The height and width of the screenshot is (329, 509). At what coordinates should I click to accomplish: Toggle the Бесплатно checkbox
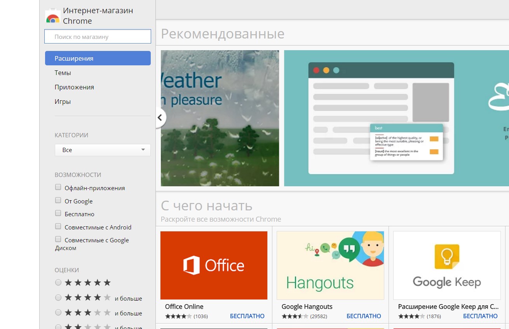58,213
